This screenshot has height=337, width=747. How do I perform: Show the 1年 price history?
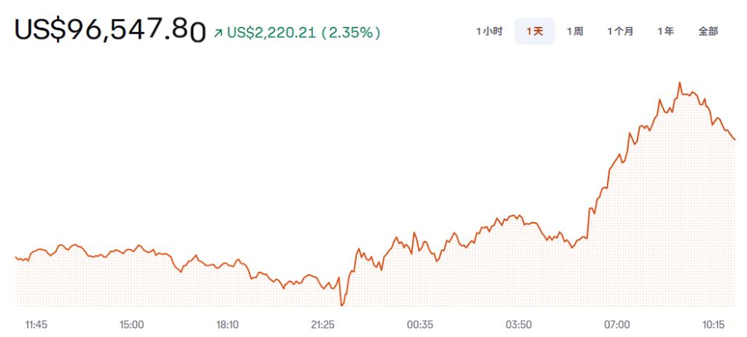(x=665, y=31)
